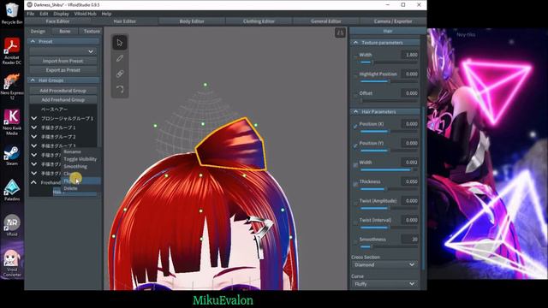548x308 pixels.
Task: Open Steam desktop icon
Action: pyautogui.click(x=12, y=156)
